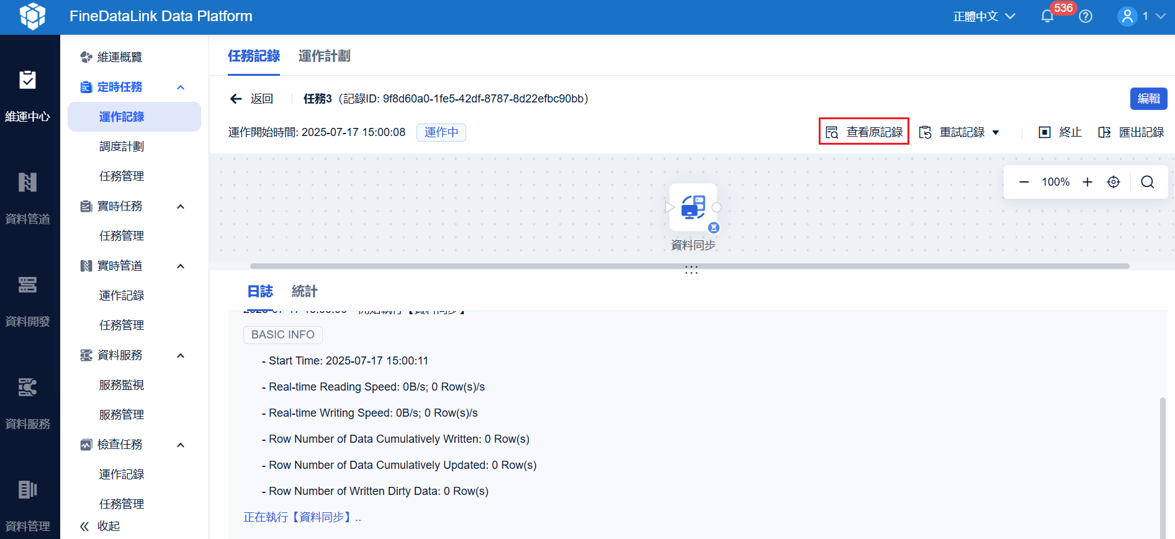The width and height of the screenshot is (1175, 539).
Task: Click the 終止 stop icon
Action: [1045, 132]
